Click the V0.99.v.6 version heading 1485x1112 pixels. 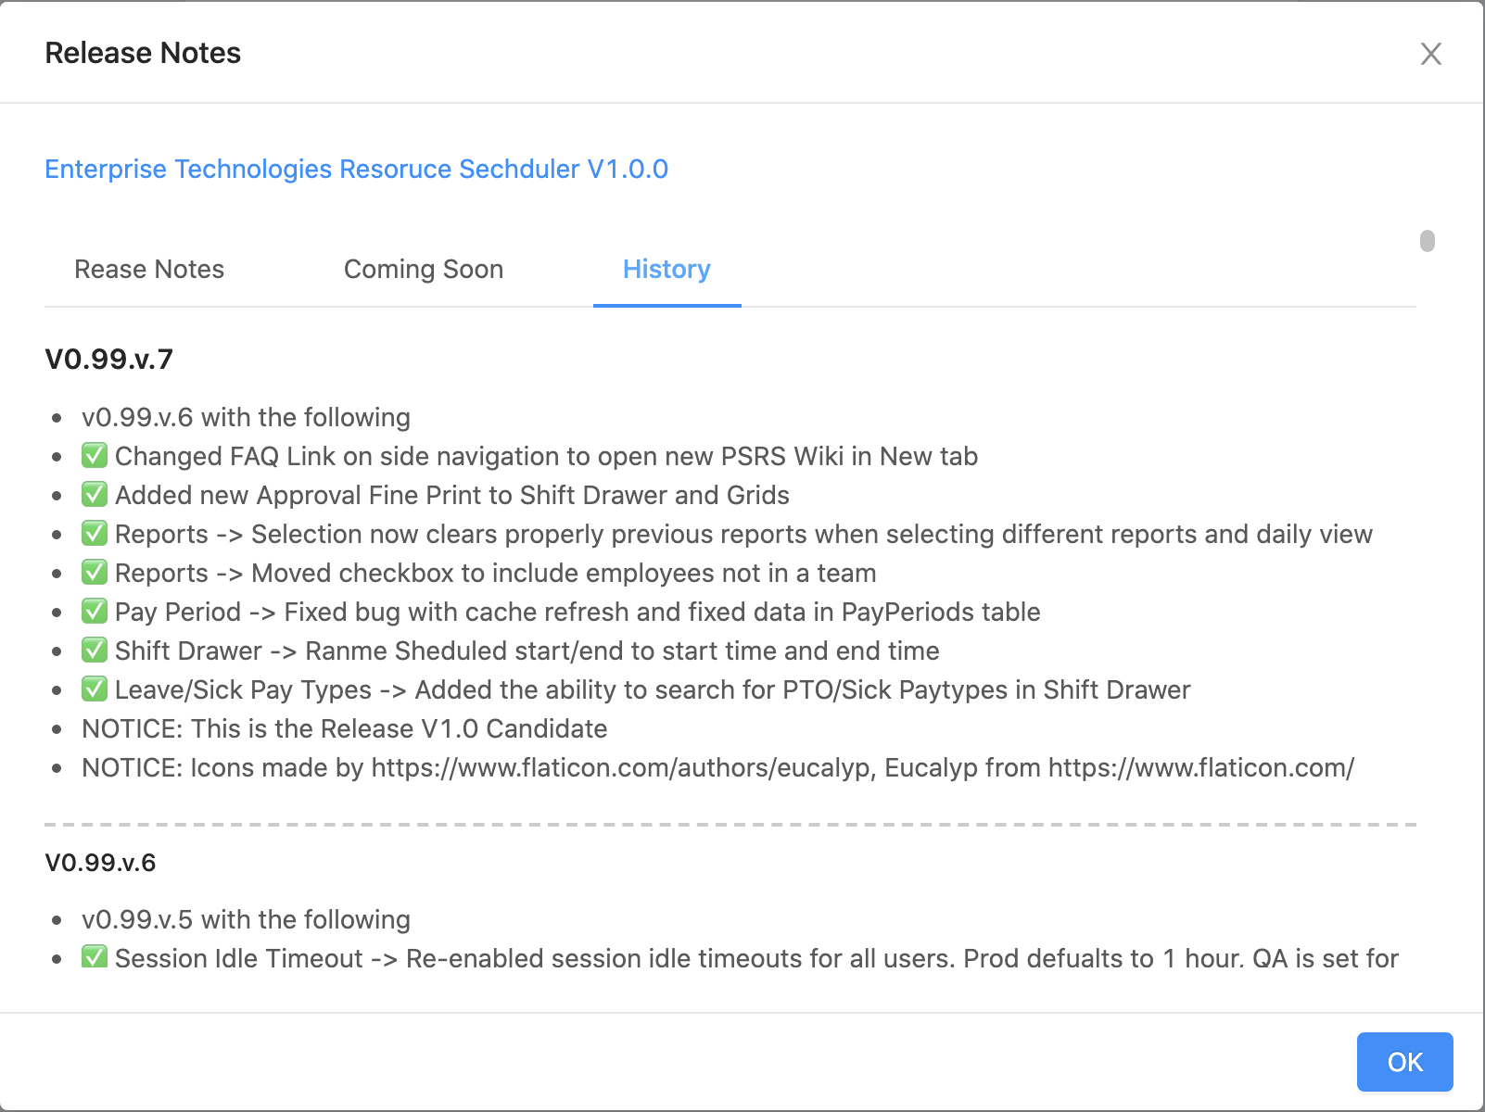click(x=100, y=863)
